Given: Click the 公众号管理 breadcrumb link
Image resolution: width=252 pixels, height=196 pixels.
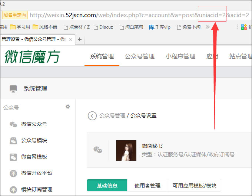Looking at the screenshot, I should (112, 115).
